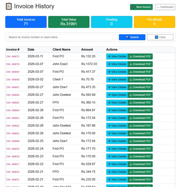View details of INV-00066
The height and width of the screenshot is (187, 179).
point(117,95)
